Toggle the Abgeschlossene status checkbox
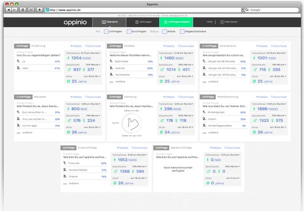The image size is (304, 211). click(x=182, y=32)
